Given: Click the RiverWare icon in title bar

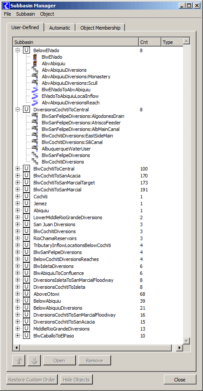Looking at the screenshot, I should click(7, 6).
